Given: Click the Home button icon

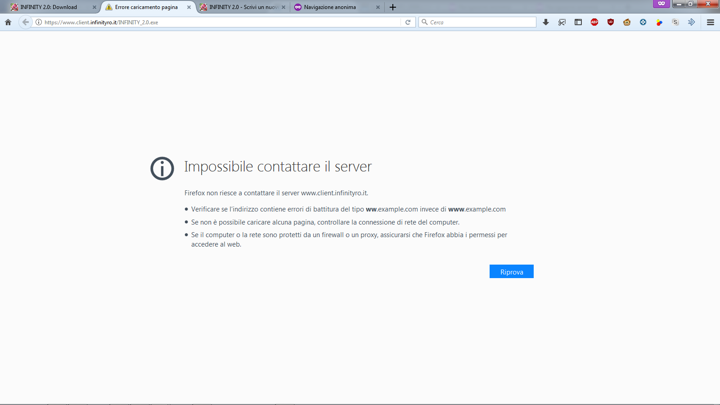Looking at the screenshot, I should pos(8,22).
